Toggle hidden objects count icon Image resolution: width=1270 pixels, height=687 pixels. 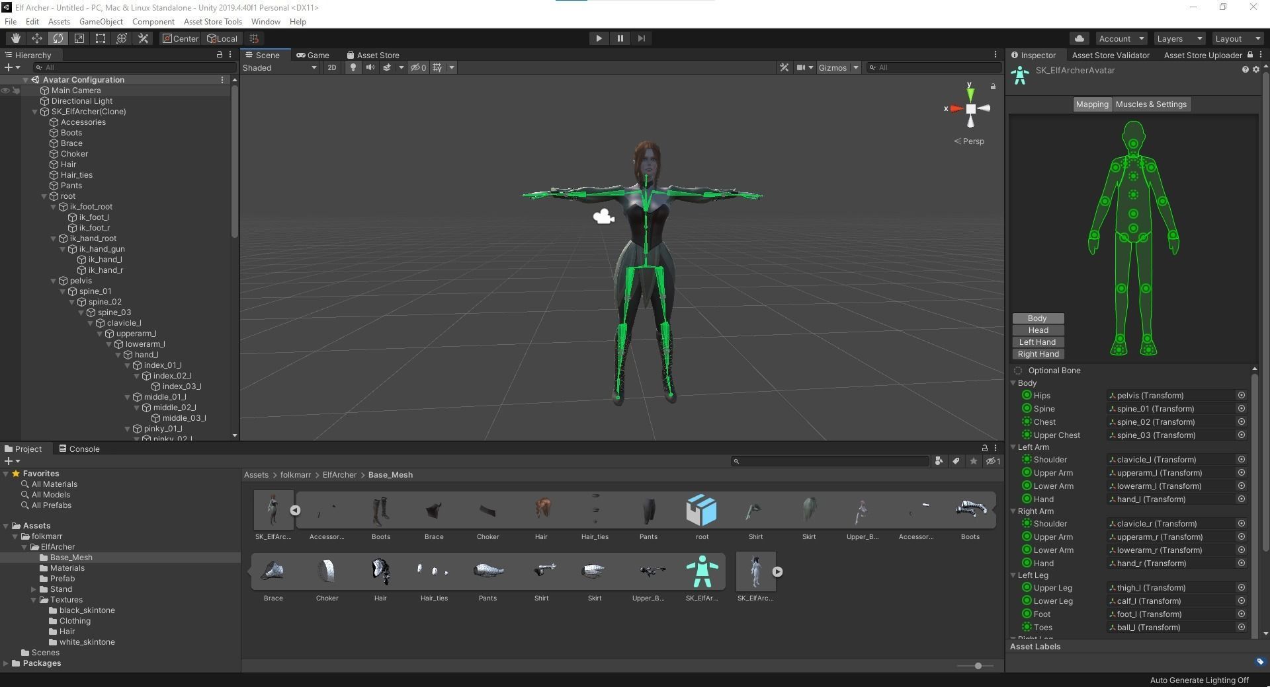pos(418,67)
